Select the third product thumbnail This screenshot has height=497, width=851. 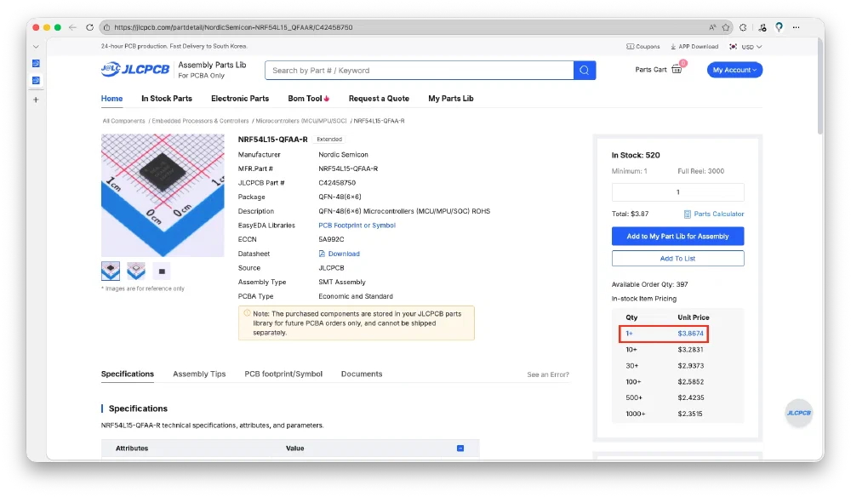(162, 271)
